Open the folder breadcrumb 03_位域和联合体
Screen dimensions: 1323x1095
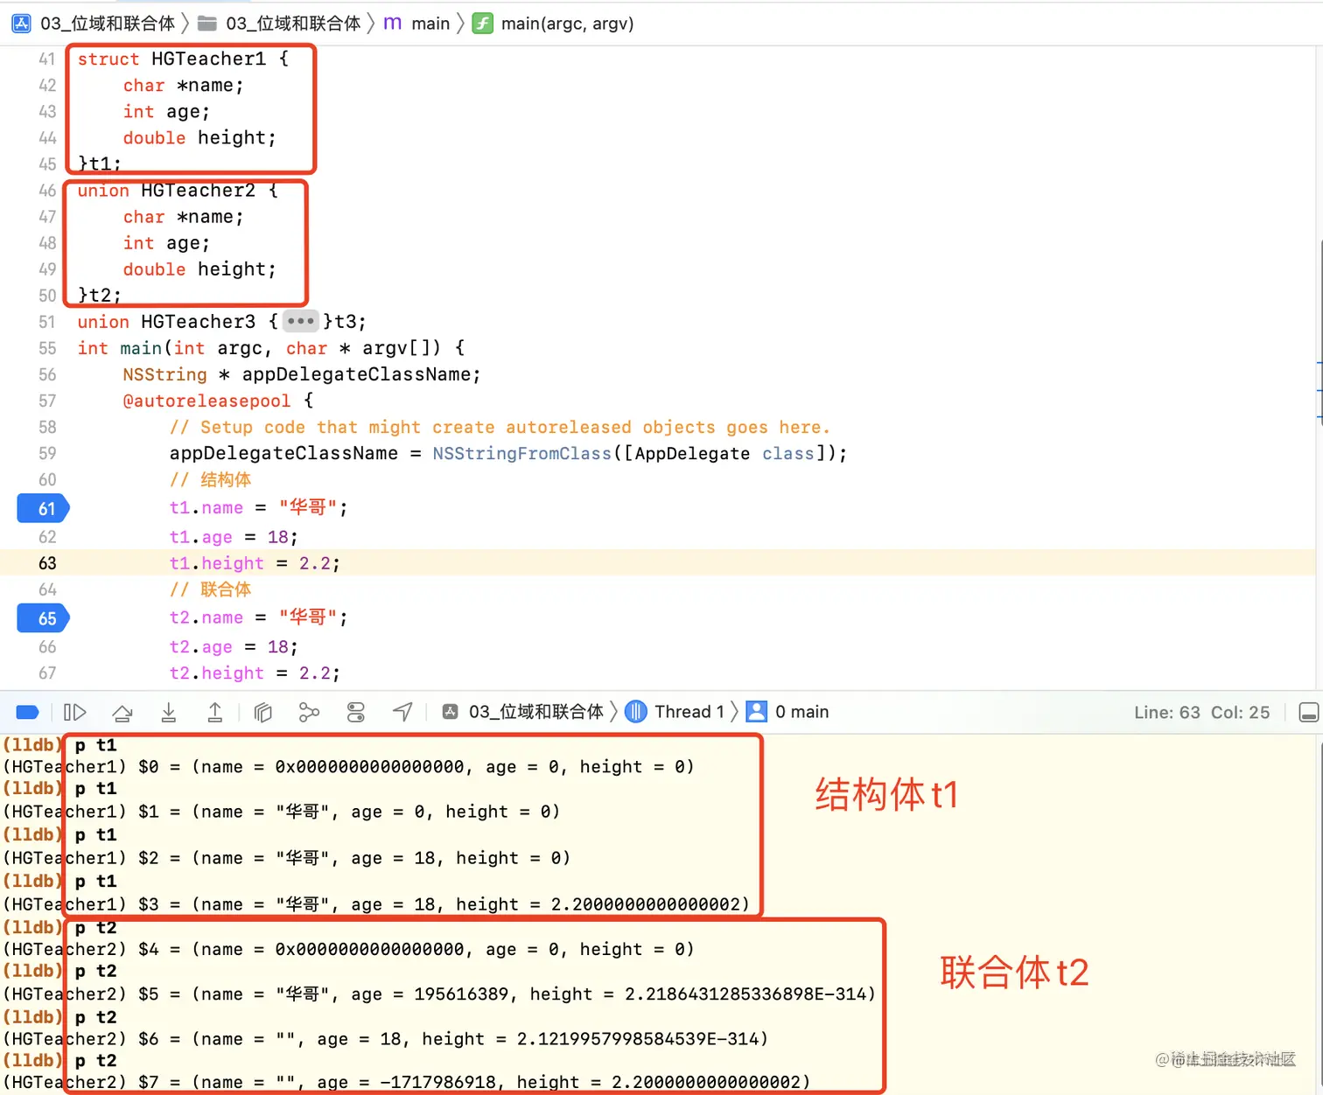[x=293, y=24]
